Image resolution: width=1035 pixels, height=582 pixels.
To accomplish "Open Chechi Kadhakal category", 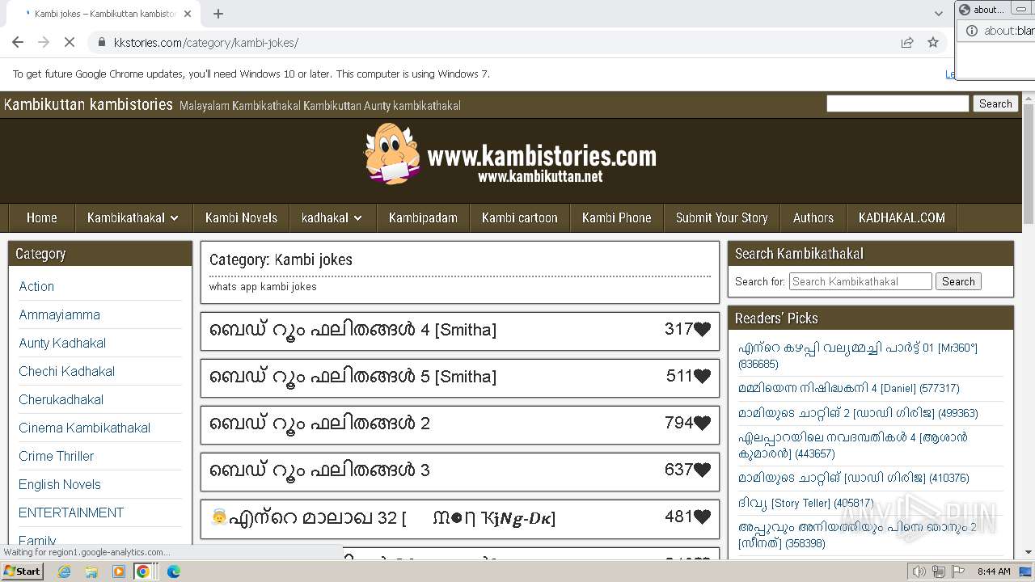I will (x=66, y=371).
